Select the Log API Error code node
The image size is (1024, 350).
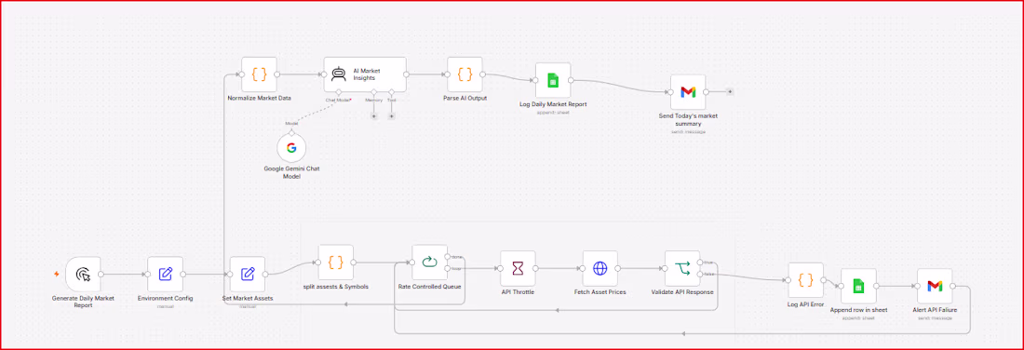coord(806,280)
